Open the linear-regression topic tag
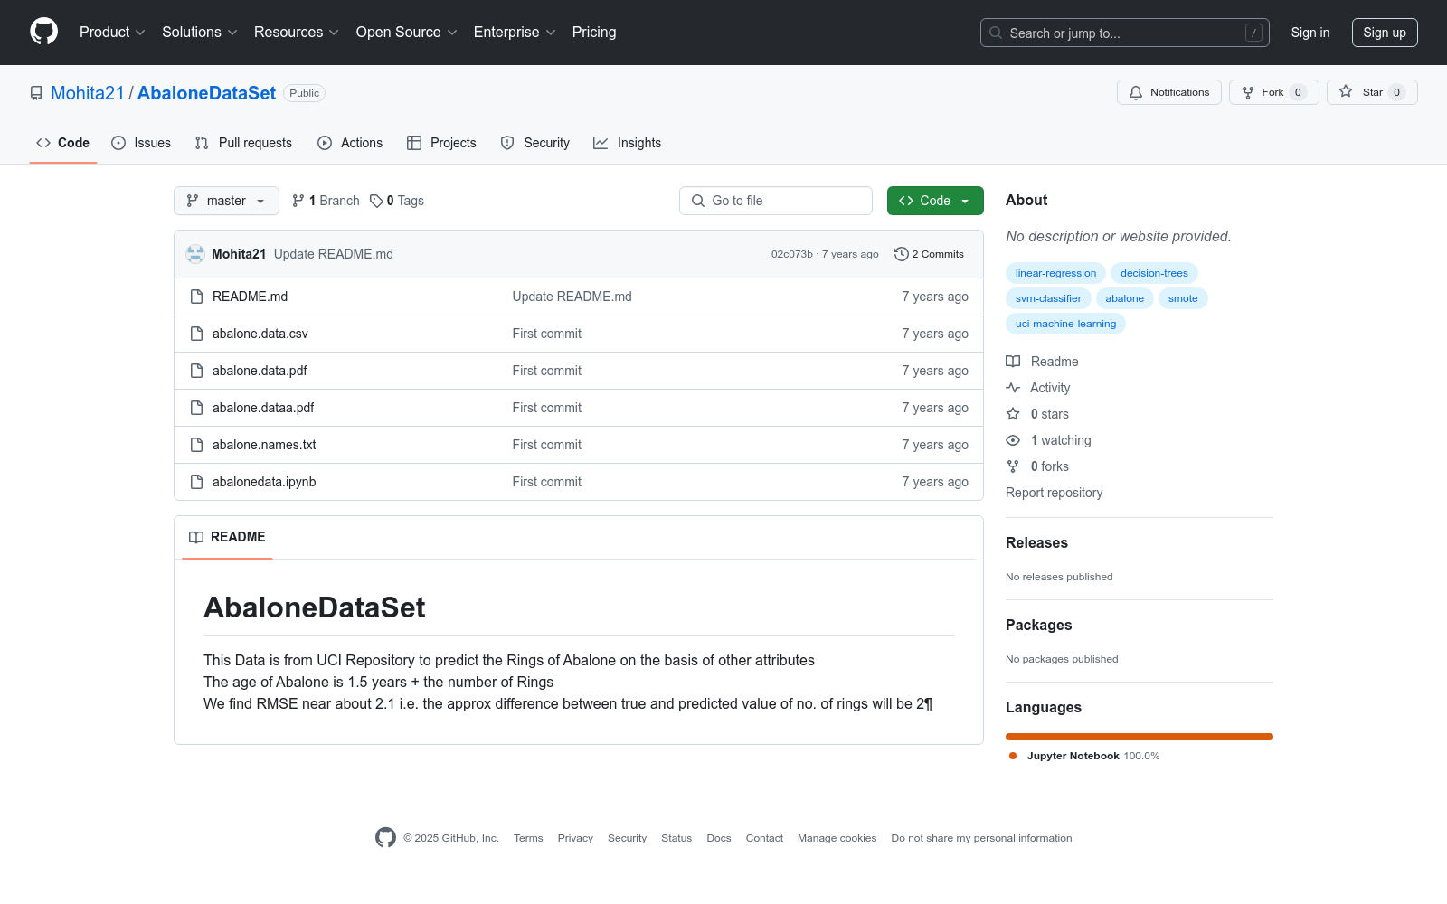This screenshot has height=904, width=1447. pyautogui.click(x=1055, y=273)
